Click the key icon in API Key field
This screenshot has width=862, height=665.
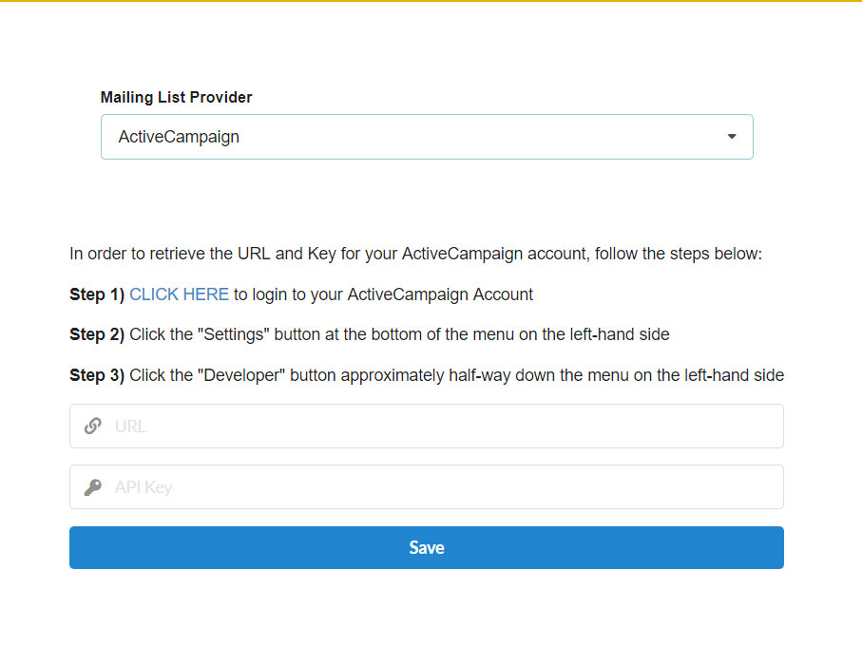pyautogui.click(x=92, y=487)
